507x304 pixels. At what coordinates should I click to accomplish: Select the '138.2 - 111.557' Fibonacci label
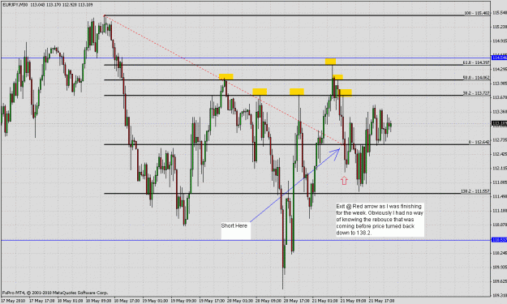coord(475,191)
